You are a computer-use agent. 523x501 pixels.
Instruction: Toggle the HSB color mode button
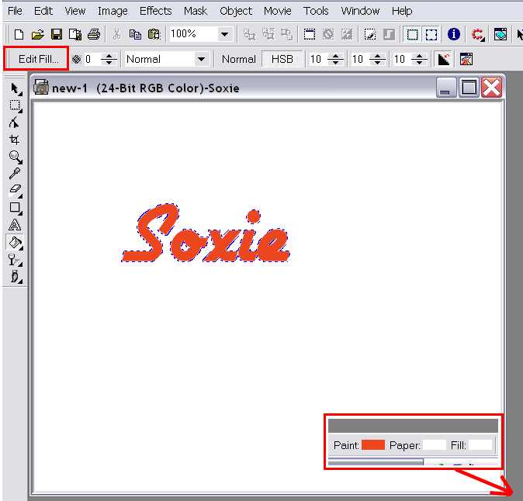(282, 59)
